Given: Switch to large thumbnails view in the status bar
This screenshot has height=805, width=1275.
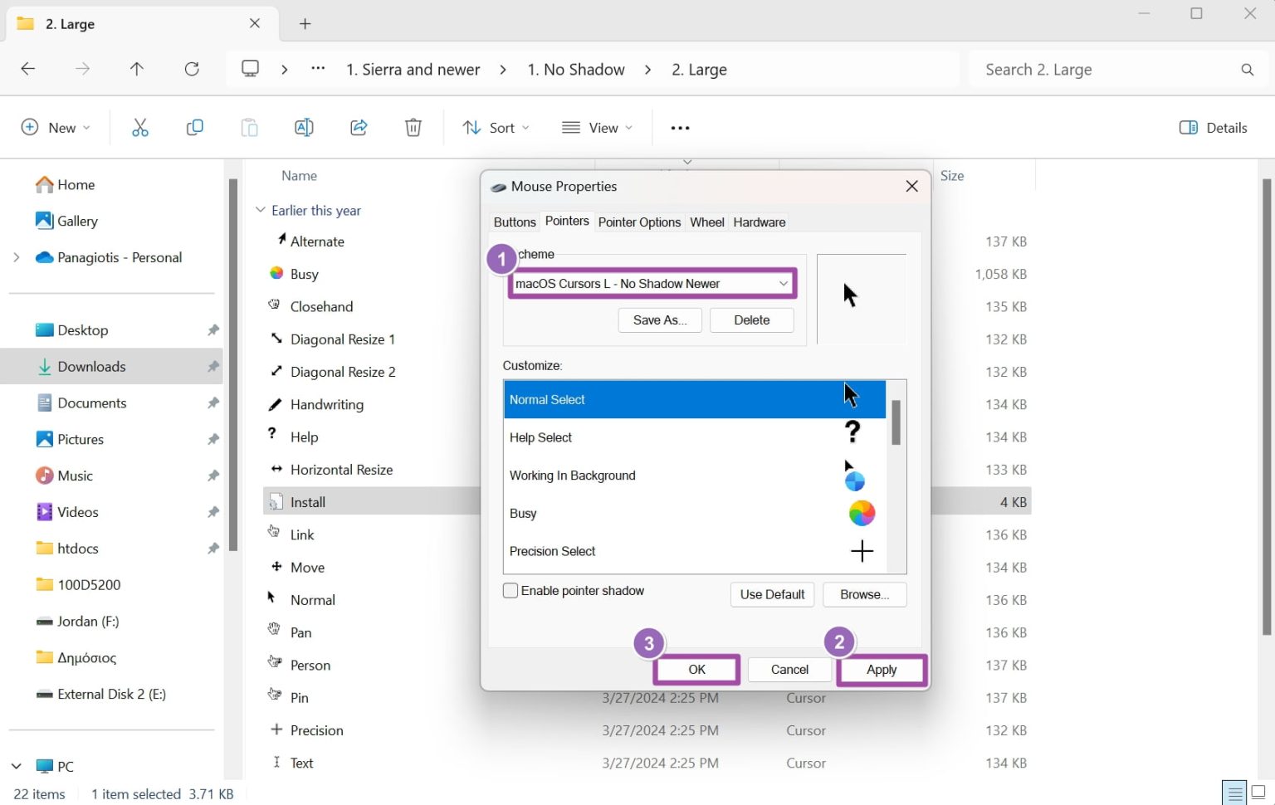Looking at the screenshot, I should coord(1258,793).
